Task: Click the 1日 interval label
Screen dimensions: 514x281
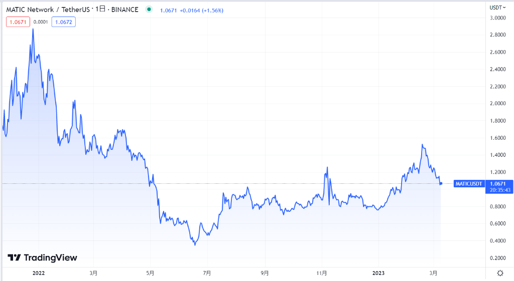Action: click(x=100, y=9)
